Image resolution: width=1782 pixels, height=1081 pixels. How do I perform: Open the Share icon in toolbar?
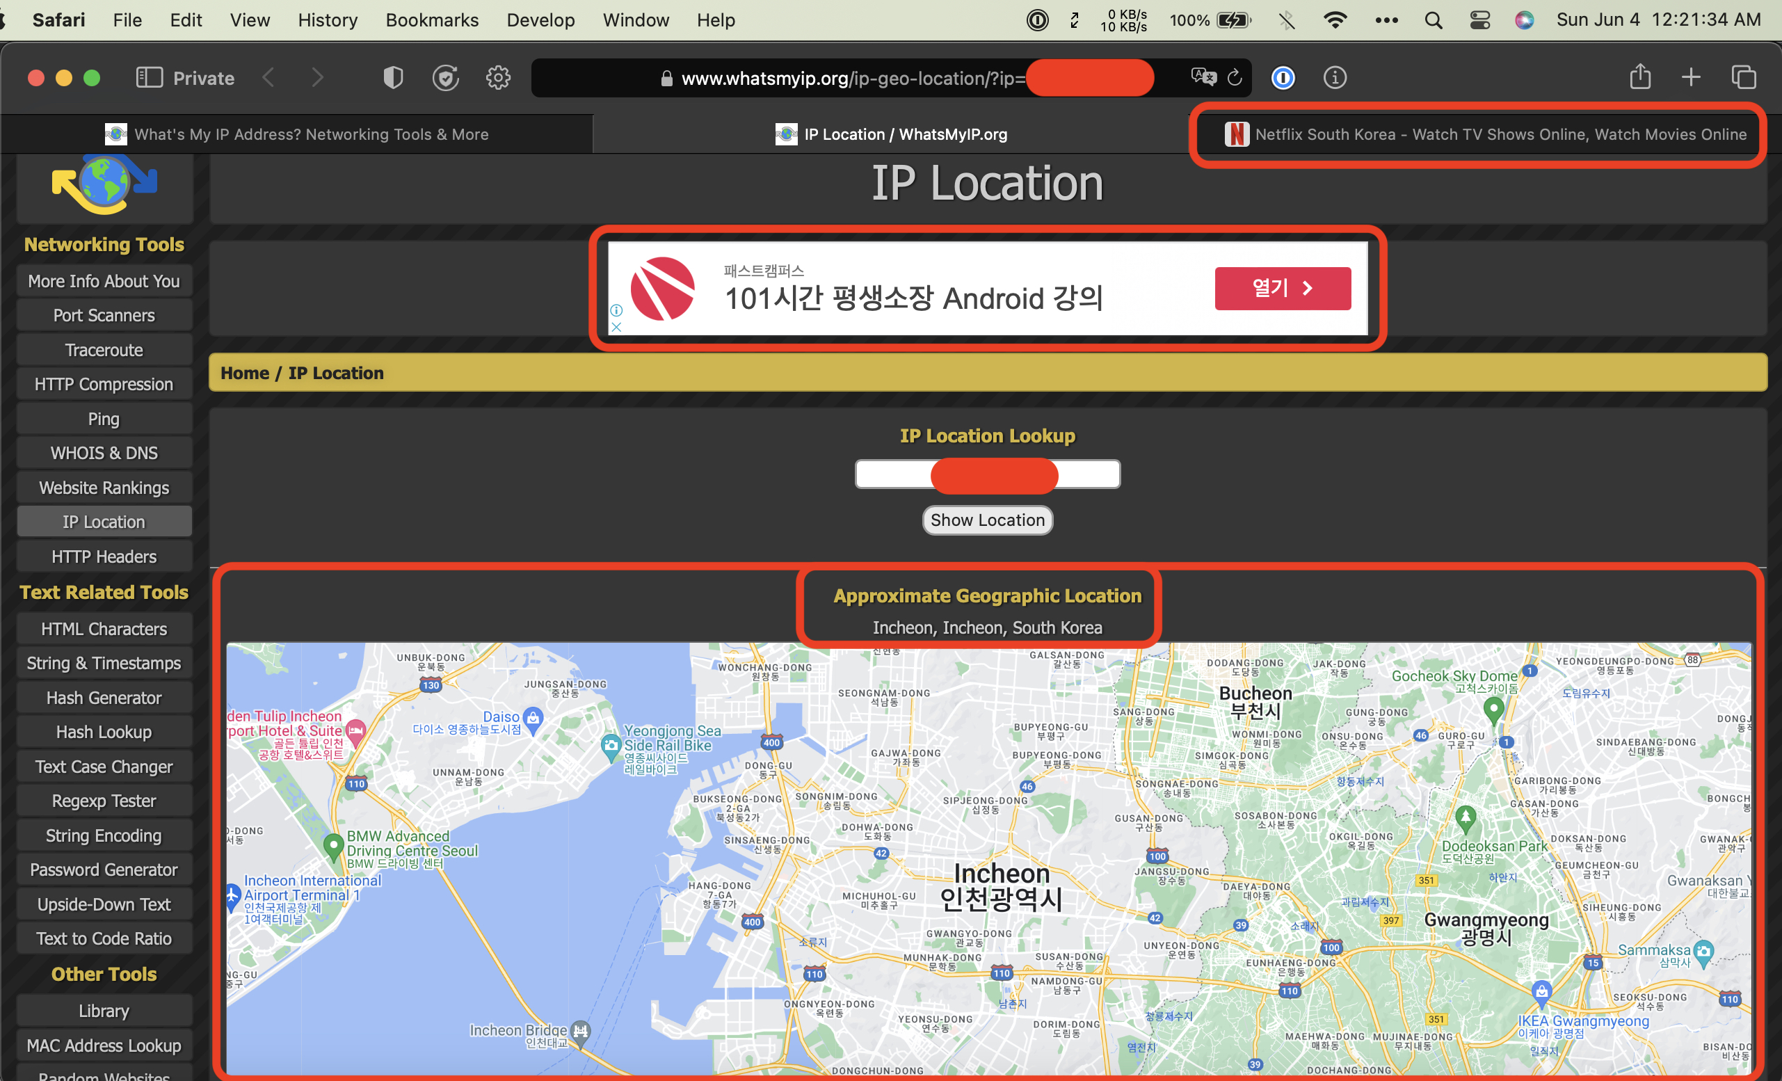(1639, 77)
